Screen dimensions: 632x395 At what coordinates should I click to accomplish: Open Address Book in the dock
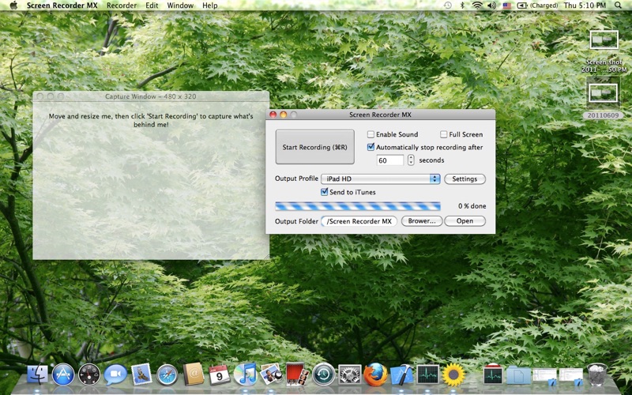pyautogui.click(x=194, y=374)
